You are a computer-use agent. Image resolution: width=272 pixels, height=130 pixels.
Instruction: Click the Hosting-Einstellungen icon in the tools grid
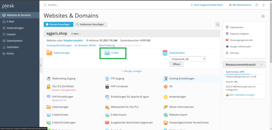165,79
